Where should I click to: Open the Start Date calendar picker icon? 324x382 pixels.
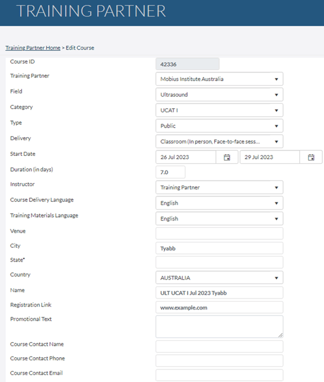click(x=227, y=157)
